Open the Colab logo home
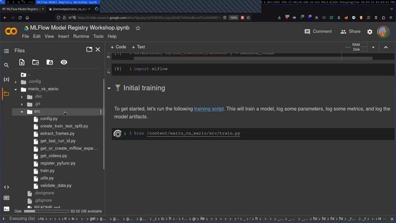Screen dimensions: 396x223 11,32
